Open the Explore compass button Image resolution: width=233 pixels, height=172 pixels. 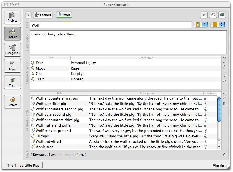point(12,102)
